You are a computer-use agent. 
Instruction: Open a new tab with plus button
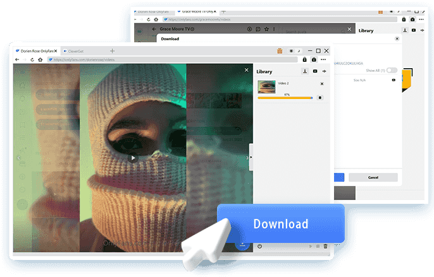click(112, 50)
